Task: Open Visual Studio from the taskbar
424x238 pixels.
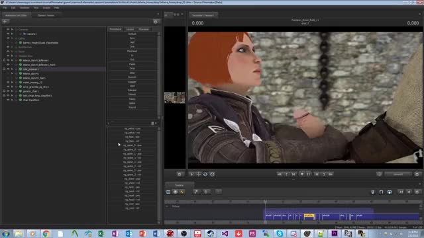Action: (225, 233)
